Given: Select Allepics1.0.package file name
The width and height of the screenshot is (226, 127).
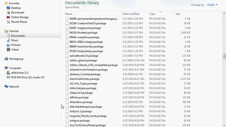Looking at the screenshot, I should [81, 93].
